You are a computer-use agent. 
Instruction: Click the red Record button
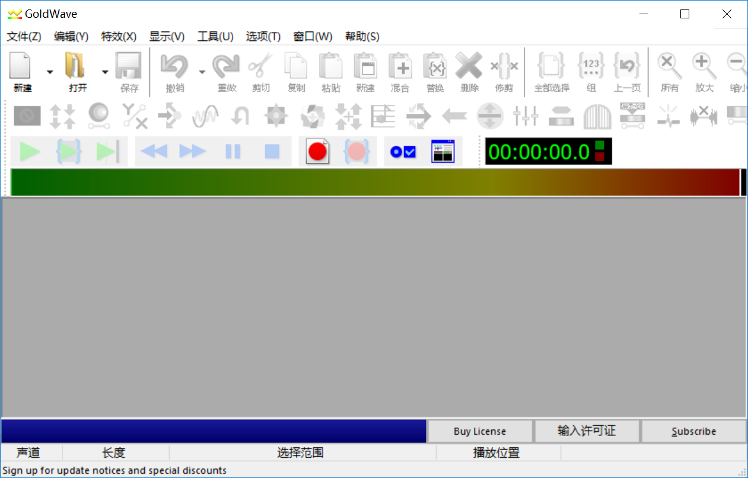coord(317,152)
